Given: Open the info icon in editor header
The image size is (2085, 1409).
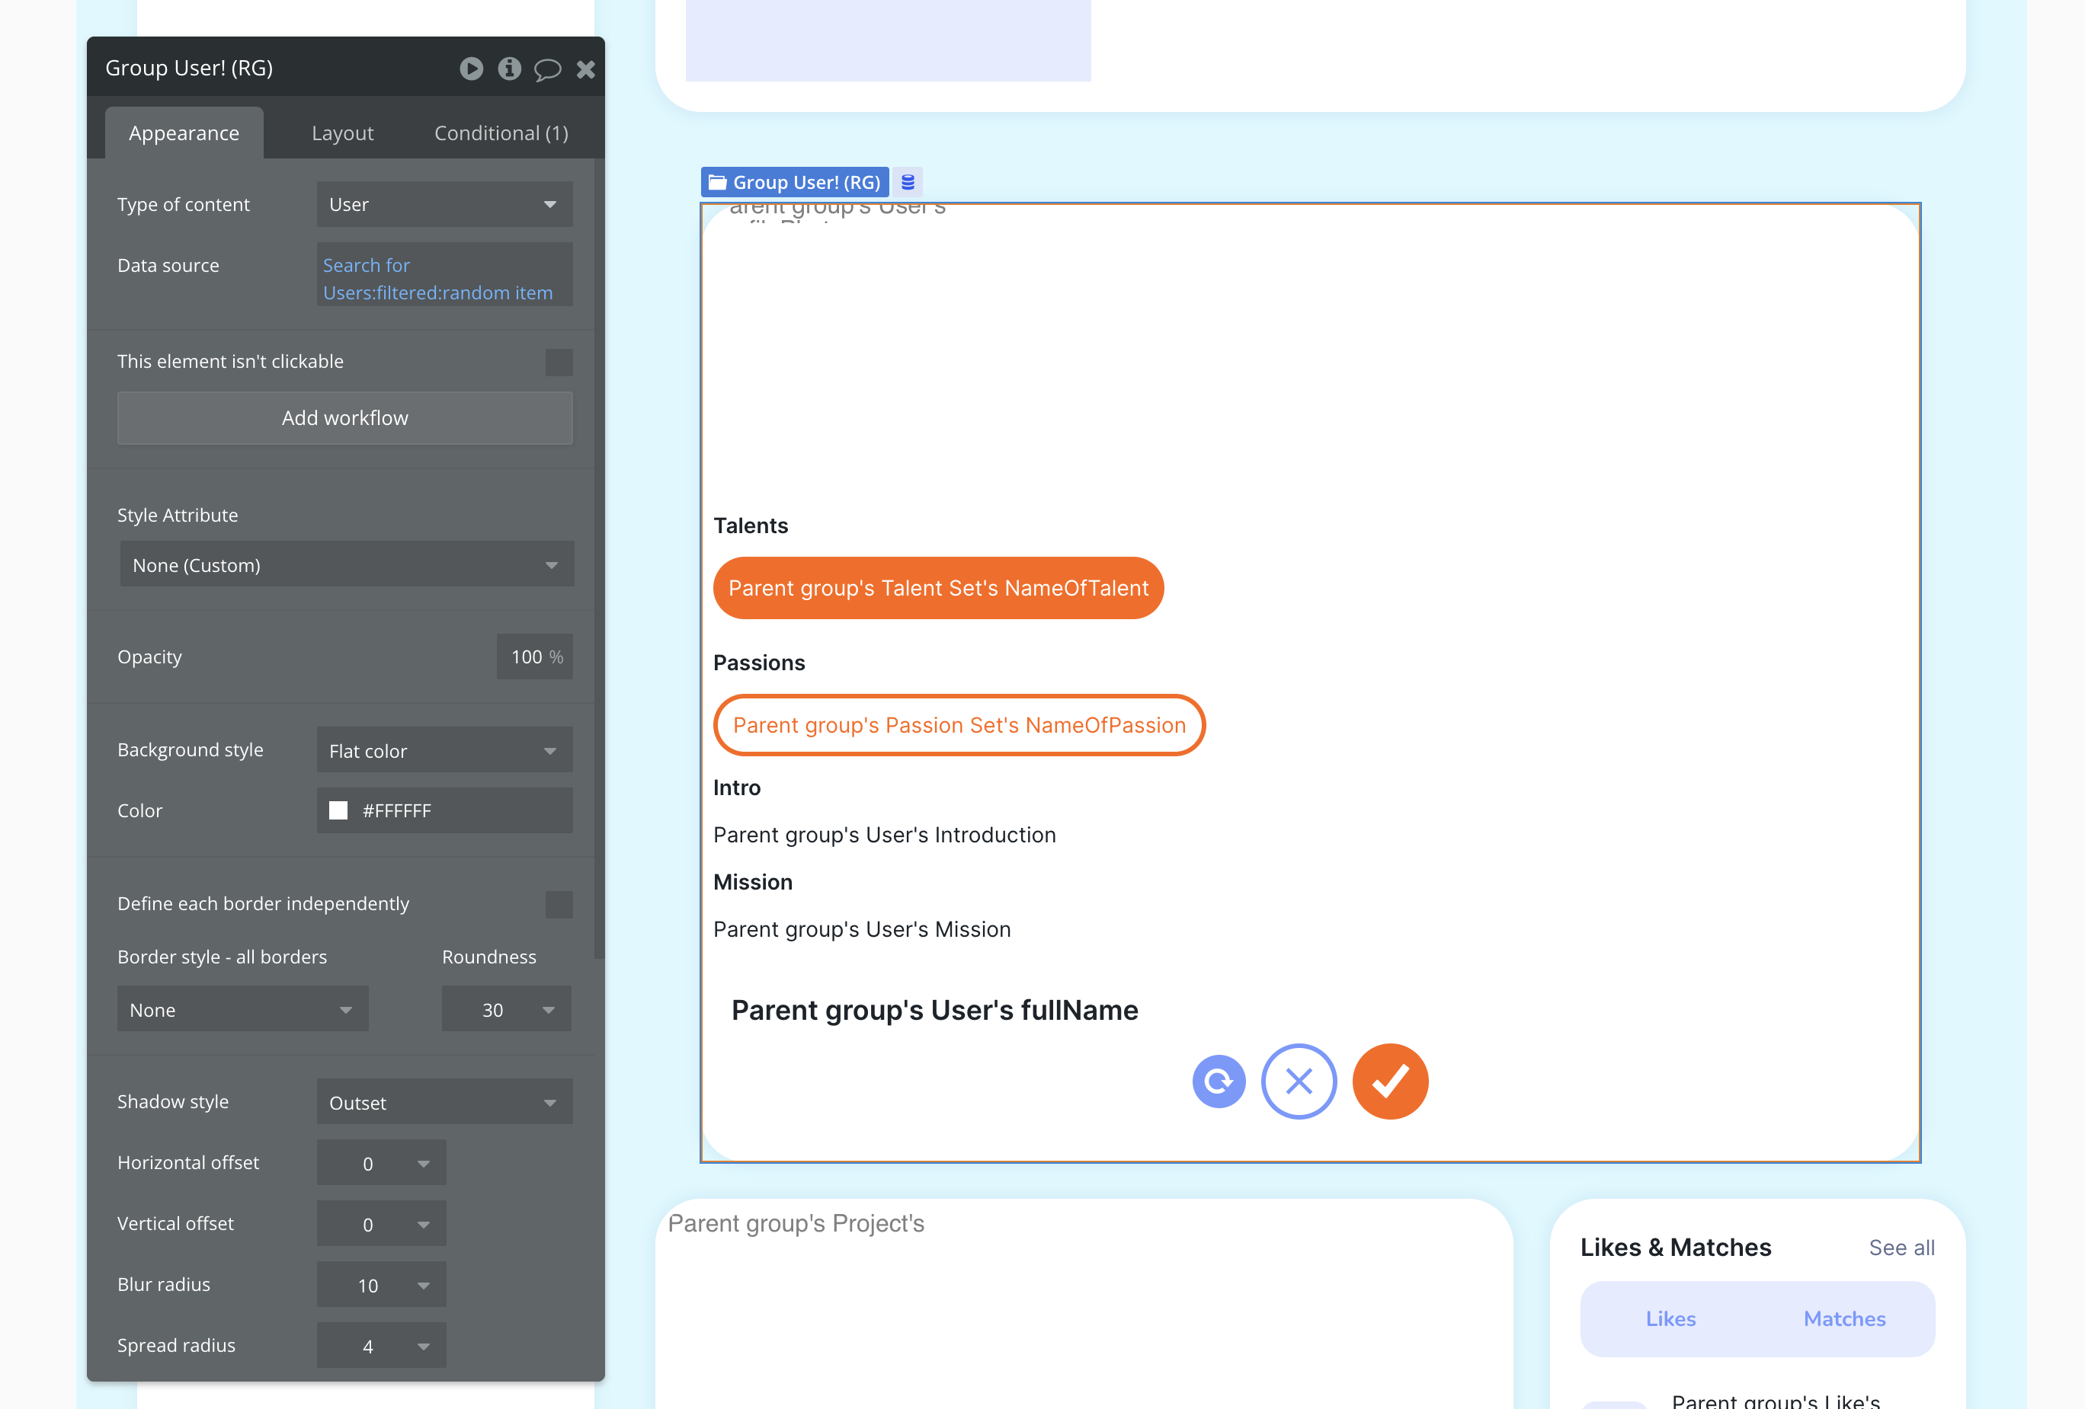Looking at the screenshot, I should pyautogui.click(x=510, y=69).
